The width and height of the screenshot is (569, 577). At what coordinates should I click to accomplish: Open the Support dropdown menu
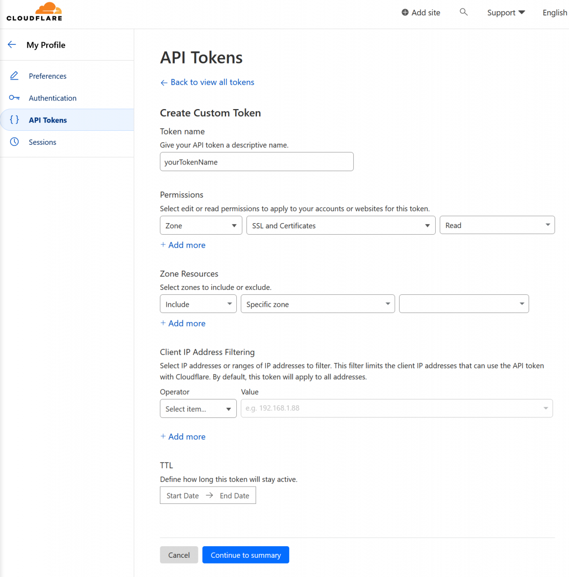click(505, 13)
